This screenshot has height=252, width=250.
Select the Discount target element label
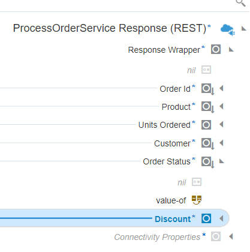tap(173, 219)
